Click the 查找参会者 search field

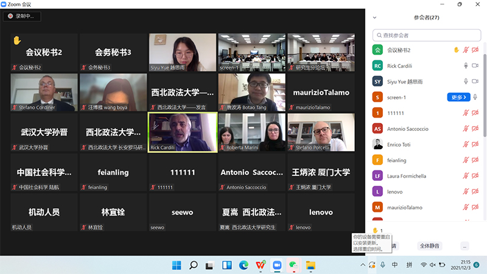[426, 35]
